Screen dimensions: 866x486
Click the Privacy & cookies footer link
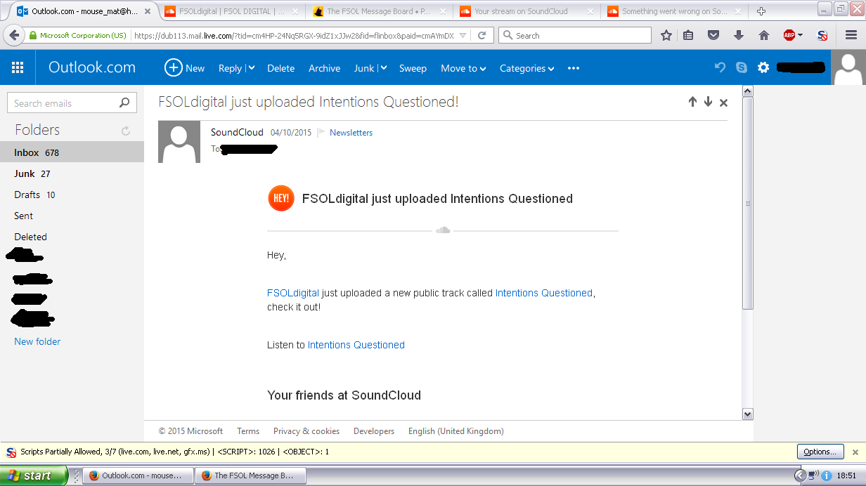click(306, 431)
